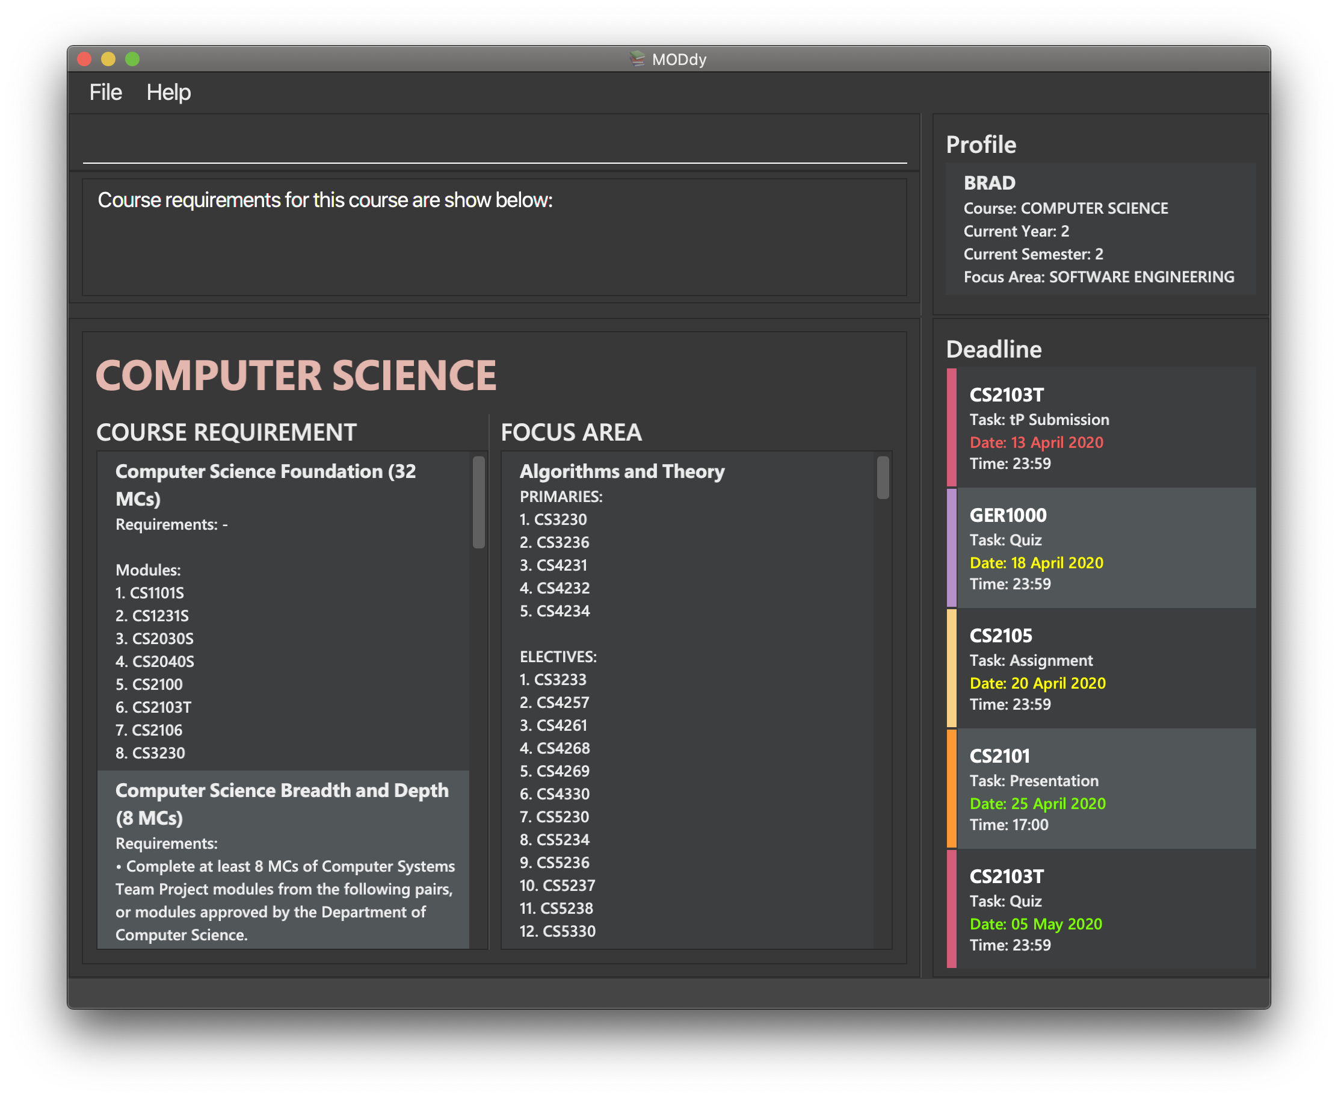Open the File menu
This screenshot has height=1098, width=1338.
click(105, 92)
